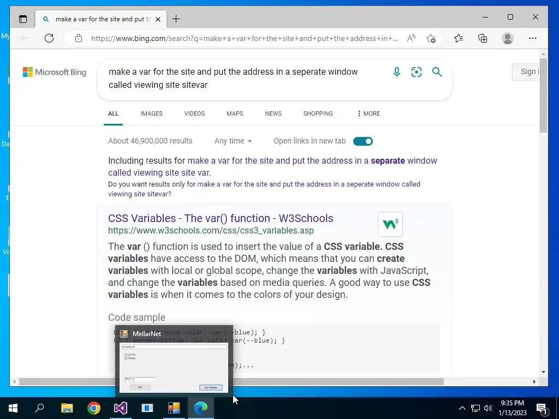This screenshot has width=559, height=419.
Task: Switch to Visual Studio in taskbar
Action: click(121, 408)
